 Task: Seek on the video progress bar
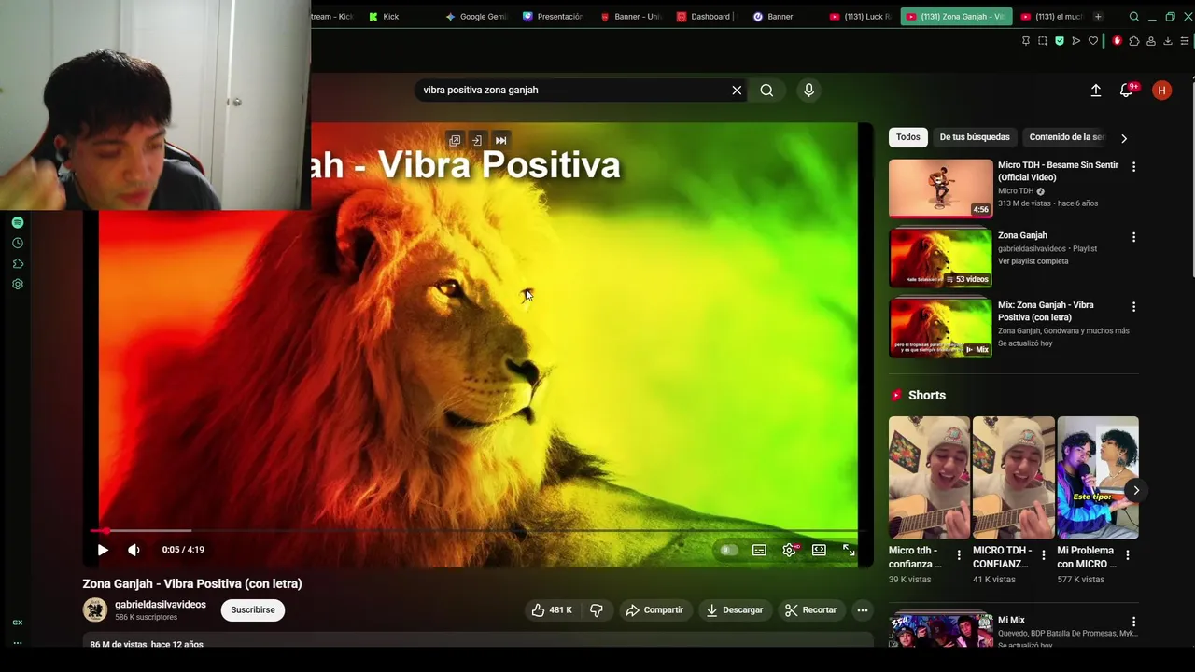(478, 530)
